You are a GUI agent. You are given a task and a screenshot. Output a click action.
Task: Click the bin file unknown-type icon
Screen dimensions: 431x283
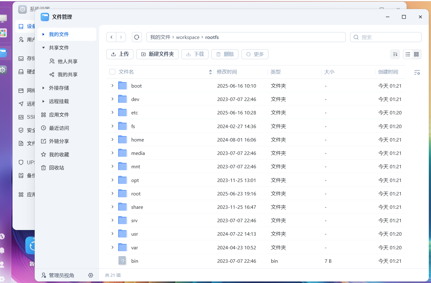pyautogui.click(x=123, y=261)
